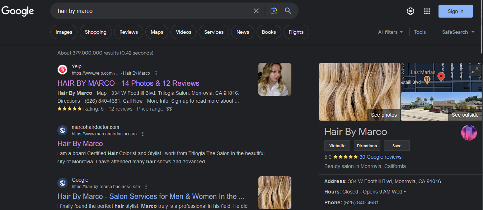Open options menu on marcohairdoctor.com result
This screenshot has width=483, height=210.
pyautogui.click(x=142, y=134)
